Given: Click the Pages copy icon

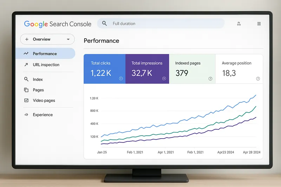Looking at the screenshot, I should click(x=26, y=90).
